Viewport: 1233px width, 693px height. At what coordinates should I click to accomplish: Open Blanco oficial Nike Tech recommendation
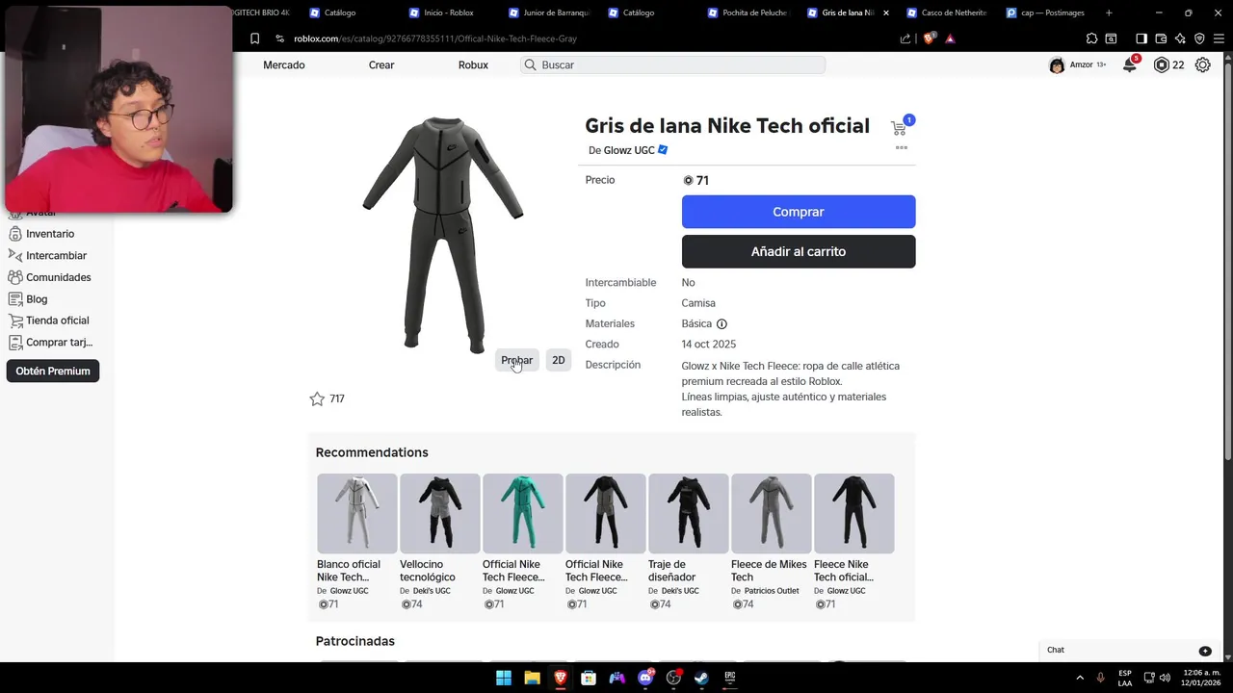(x=356, y=541)
